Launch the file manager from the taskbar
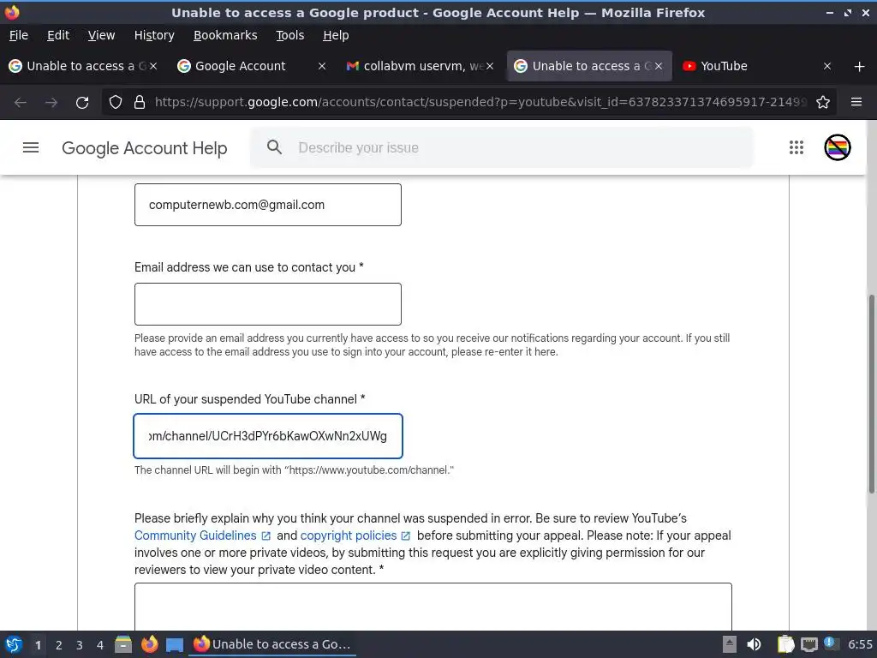 click(123, 644)
